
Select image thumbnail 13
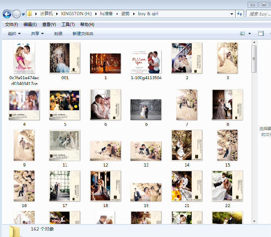click(146, 151)
